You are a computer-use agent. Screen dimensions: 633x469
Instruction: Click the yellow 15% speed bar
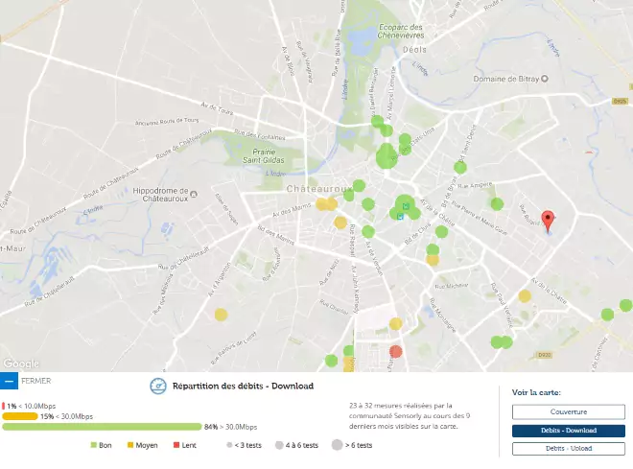coord(20,416)
